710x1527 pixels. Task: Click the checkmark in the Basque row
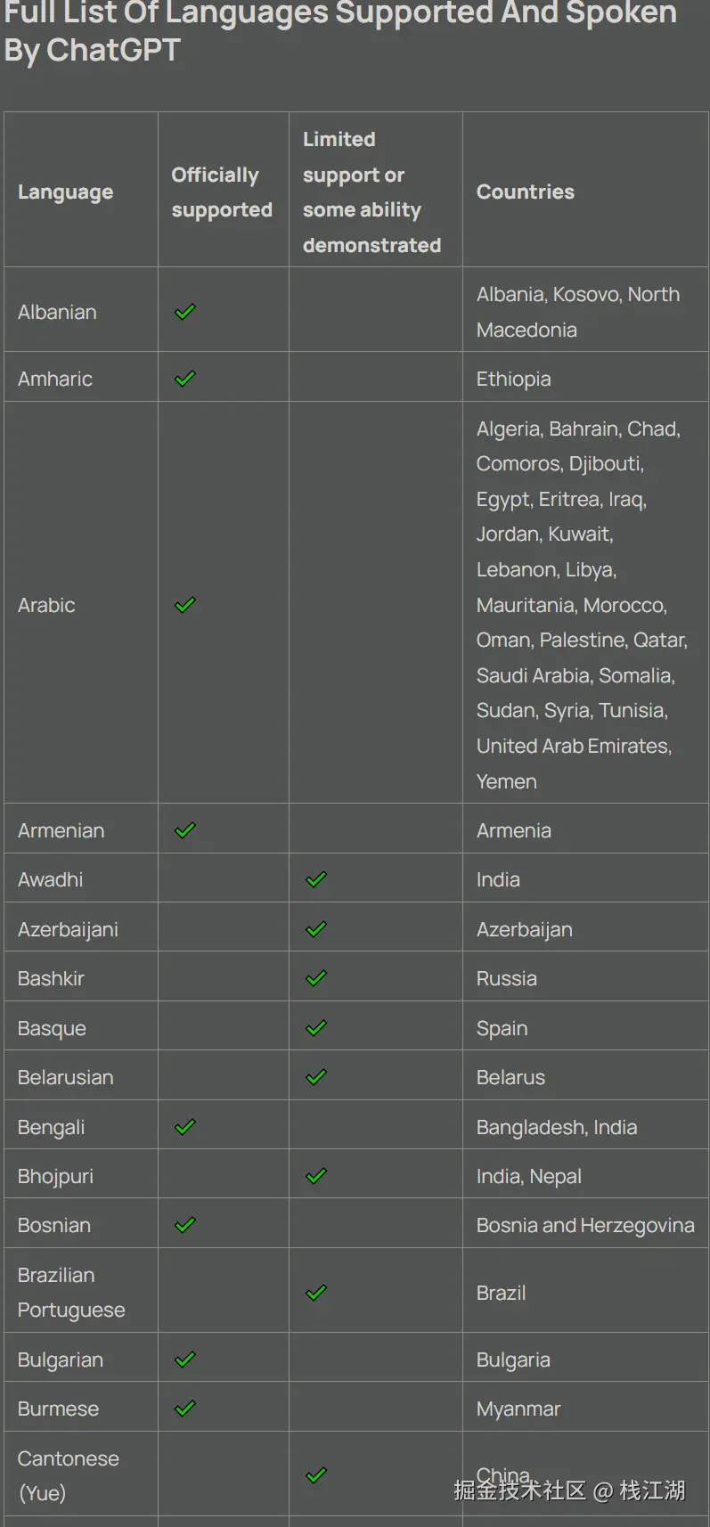316,1028
